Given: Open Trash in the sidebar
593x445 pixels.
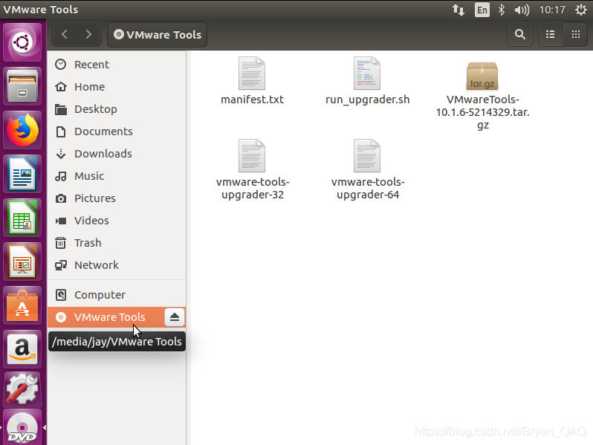Looking at the screenshot, I should point(117,243).
